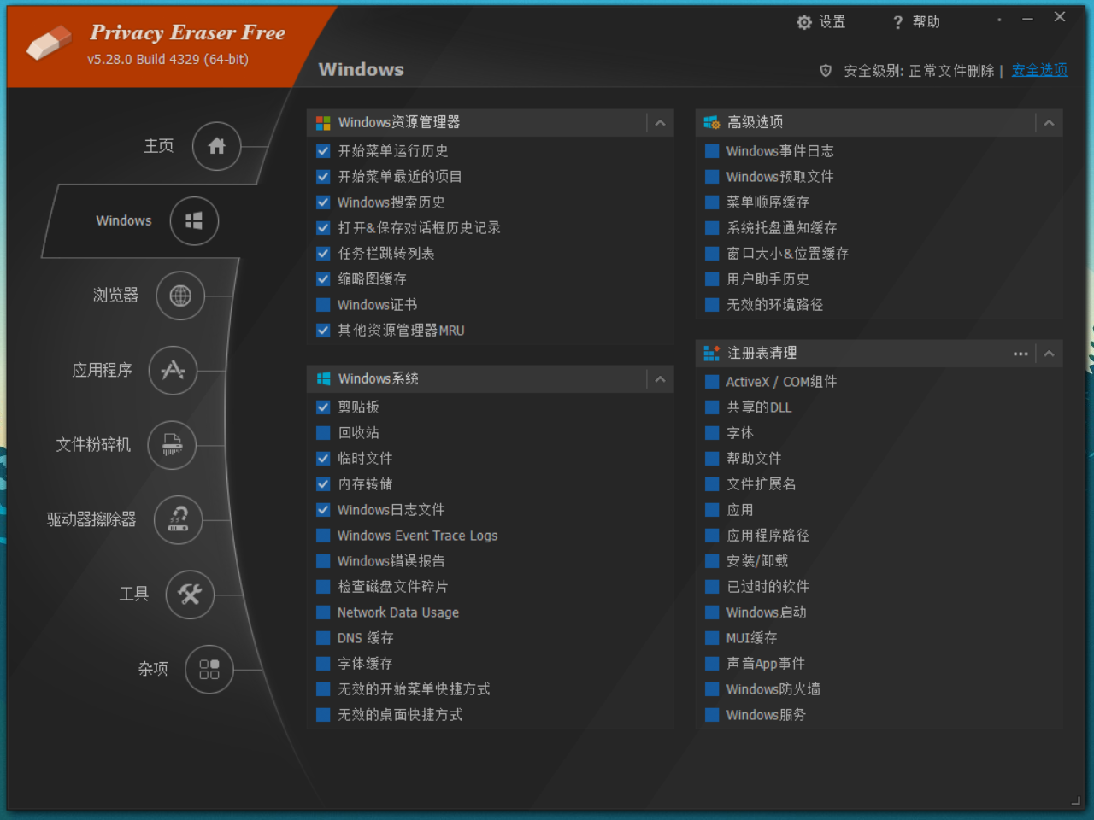1094x820 pixels.
Task: Click the 注册表清理 header icon
Action: tap(712, 354)
